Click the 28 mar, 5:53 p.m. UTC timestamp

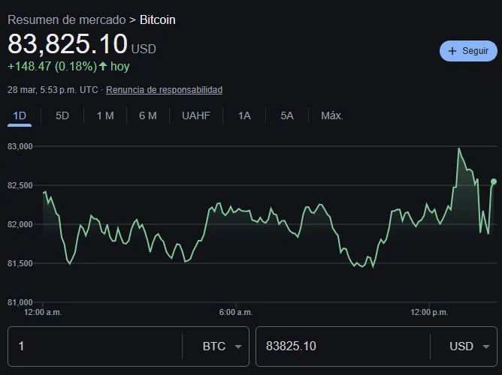coord(53,90)
